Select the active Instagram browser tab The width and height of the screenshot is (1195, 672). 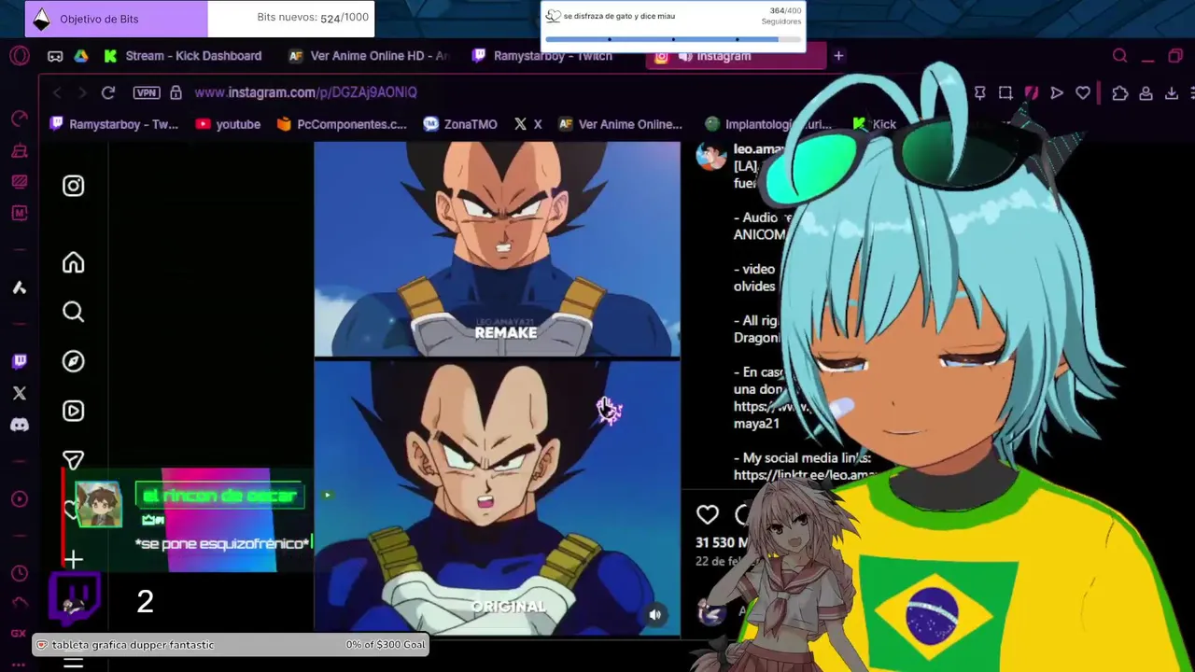point(735,56)
